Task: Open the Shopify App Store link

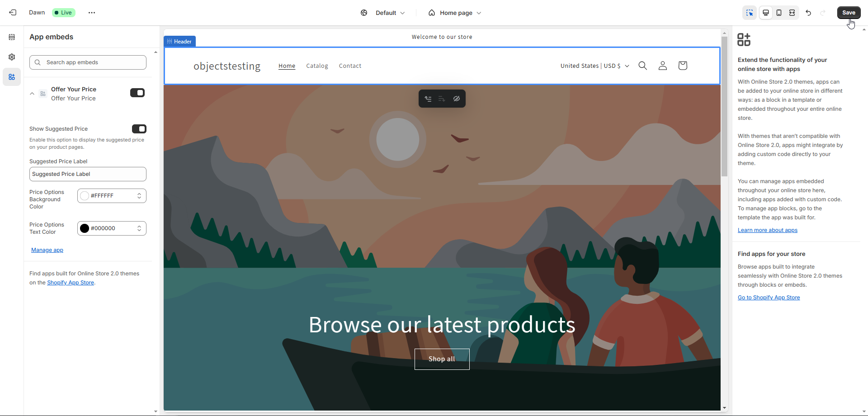Action: tap(71, 283)
